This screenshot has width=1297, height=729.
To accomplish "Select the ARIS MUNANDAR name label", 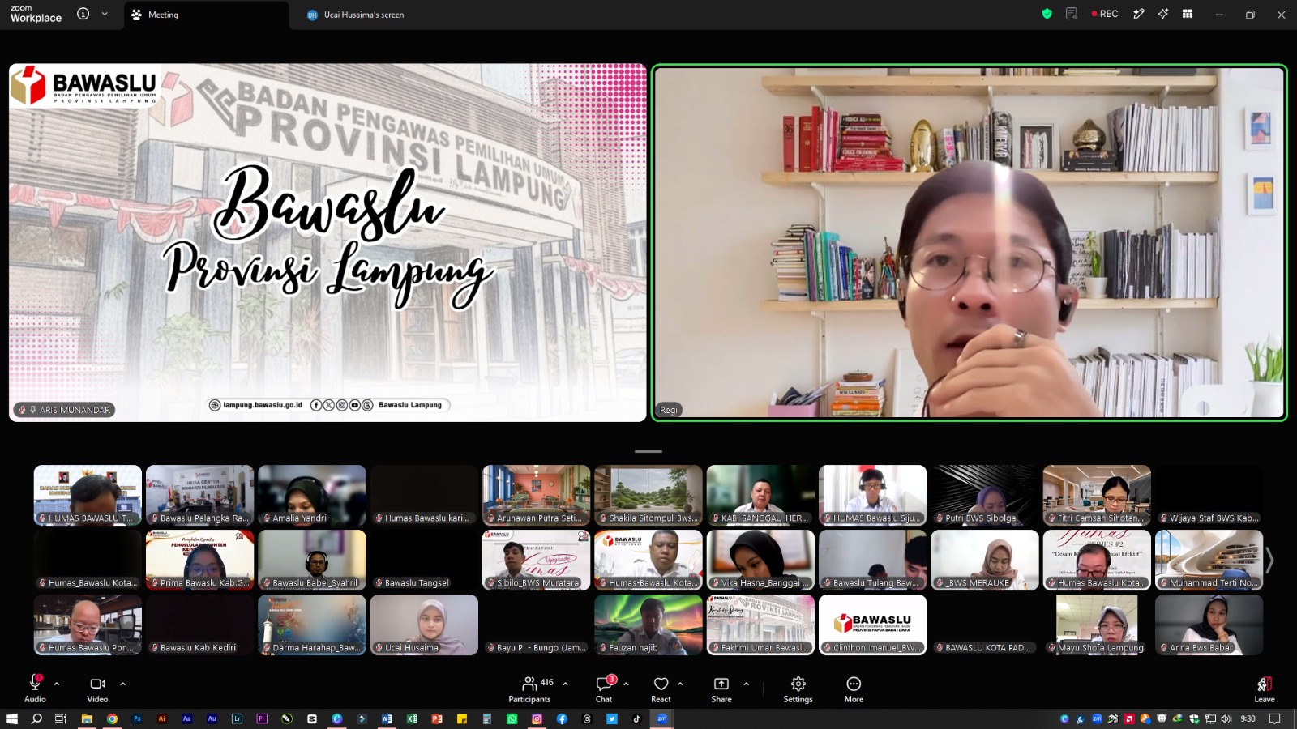I will [x=64, y=410].
